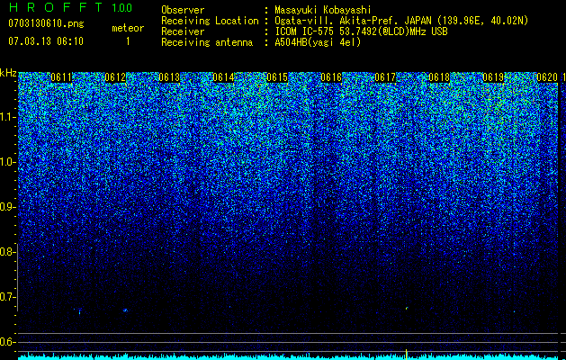Click the 0.8 kHz frequency axis label
This screenshot has height=360, width=566.
tap(8, 252)
